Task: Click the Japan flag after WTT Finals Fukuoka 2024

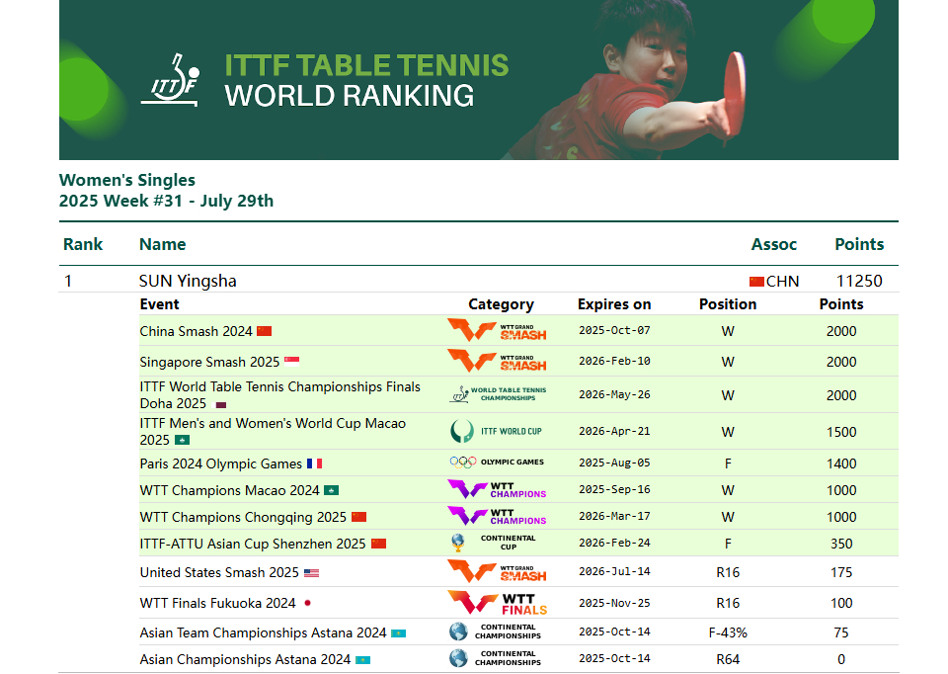Action: coord(307,603)
